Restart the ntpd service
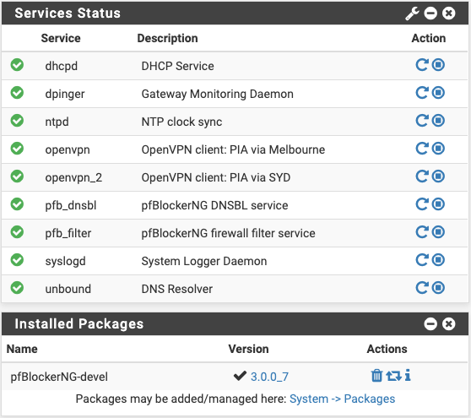This screenshot has width=471, height=418. click(x=422, y=121)
